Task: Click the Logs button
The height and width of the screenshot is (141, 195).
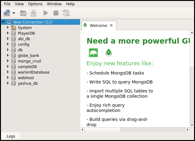Action: (11, 136)
